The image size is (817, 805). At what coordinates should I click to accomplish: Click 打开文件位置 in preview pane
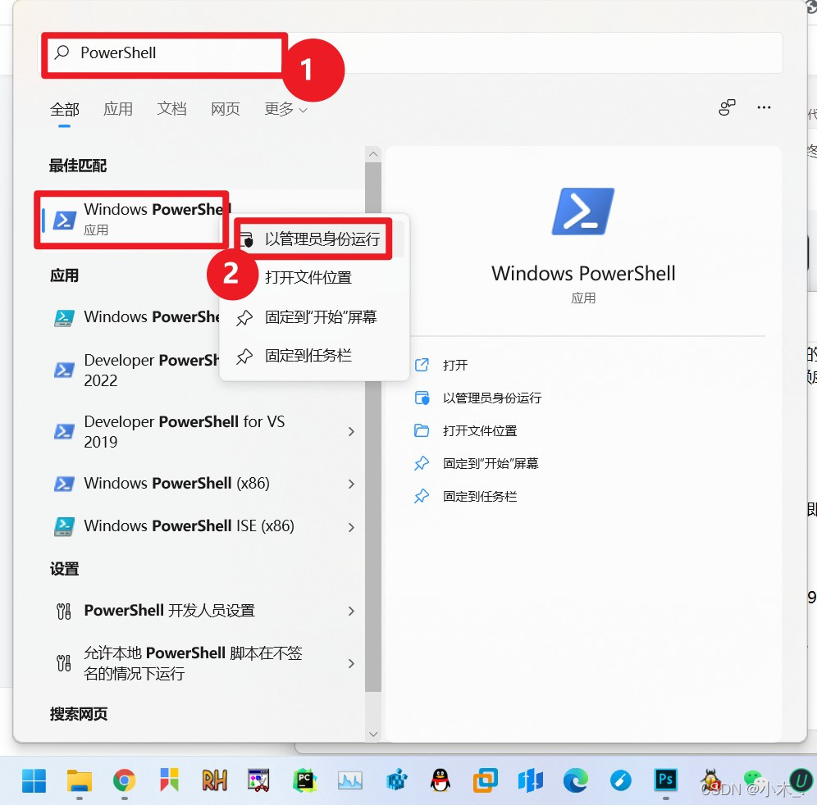pyautogui.click(x=479, y=430)
